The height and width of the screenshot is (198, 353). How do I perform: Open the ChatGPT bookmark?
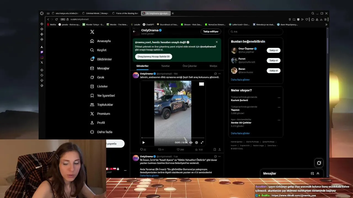(148, 24)
